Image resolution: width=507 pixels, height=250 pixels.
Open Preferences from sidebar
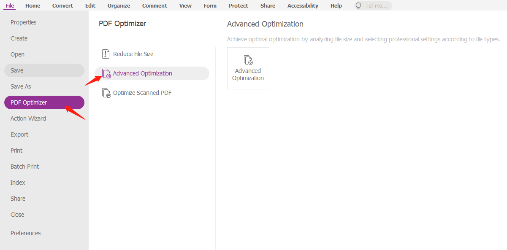[26, 233]
